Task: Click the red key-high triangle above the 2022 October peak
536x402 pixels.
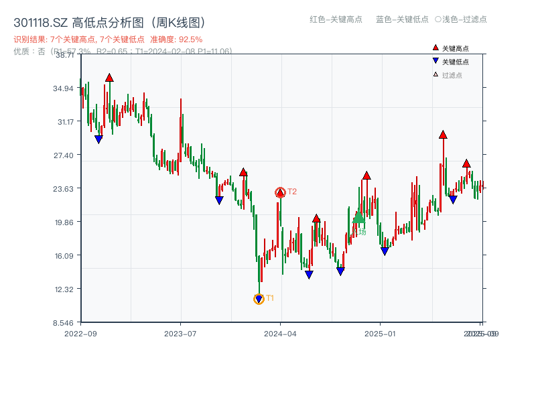Action: point(109,78)
